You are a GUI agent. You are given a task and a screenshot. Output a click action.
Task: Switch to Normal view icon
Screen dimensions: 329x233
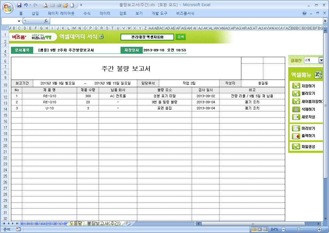254,229
